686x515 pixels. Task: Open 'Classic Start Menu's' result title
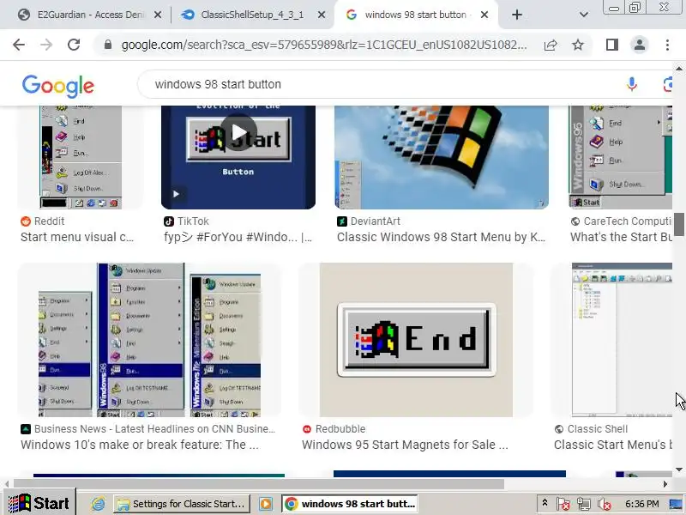pos(613,445)
